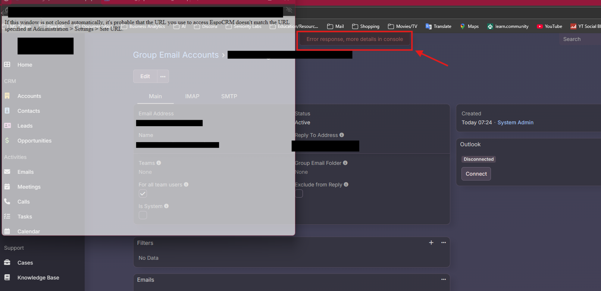Click the Emails envelope icon

[7, 172]
